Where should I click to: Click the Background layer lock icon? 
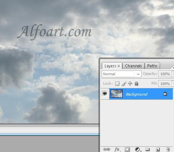pyautogui.click(x=165, y=94)
